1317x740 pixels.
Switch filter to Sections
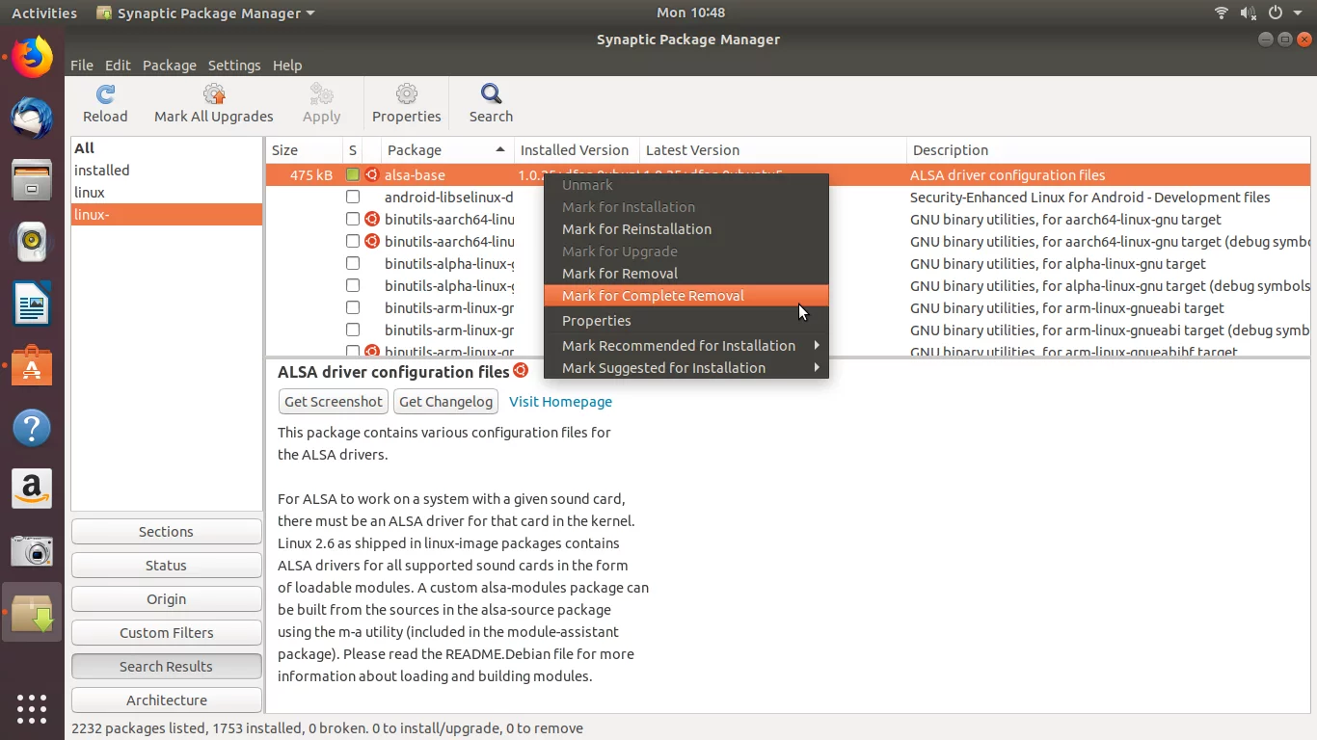point(166,532)
